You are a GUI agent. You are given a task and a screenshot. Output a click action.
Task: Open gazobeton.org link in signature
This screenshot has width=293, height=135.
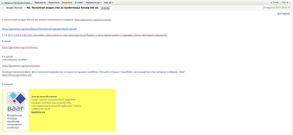click(38, 112)
